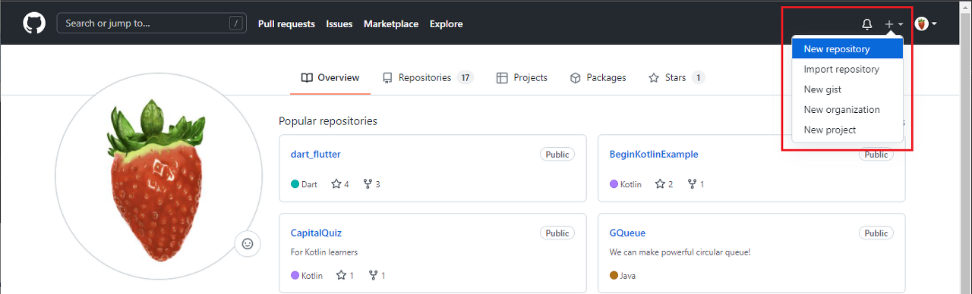View BeginKotlinExample forks (1)
Screen dimensions: 972x294
(696, 184)
